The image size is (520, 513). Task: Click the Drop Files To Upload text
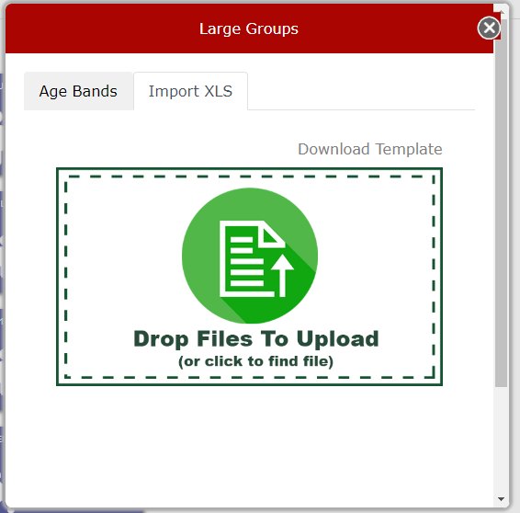[x=256, y=339]
